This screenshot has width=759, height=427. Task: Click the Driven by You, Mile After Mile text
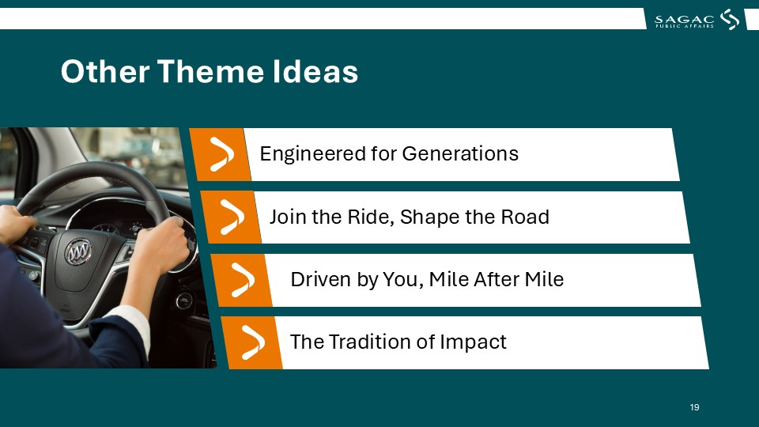(x=427, y=279)
